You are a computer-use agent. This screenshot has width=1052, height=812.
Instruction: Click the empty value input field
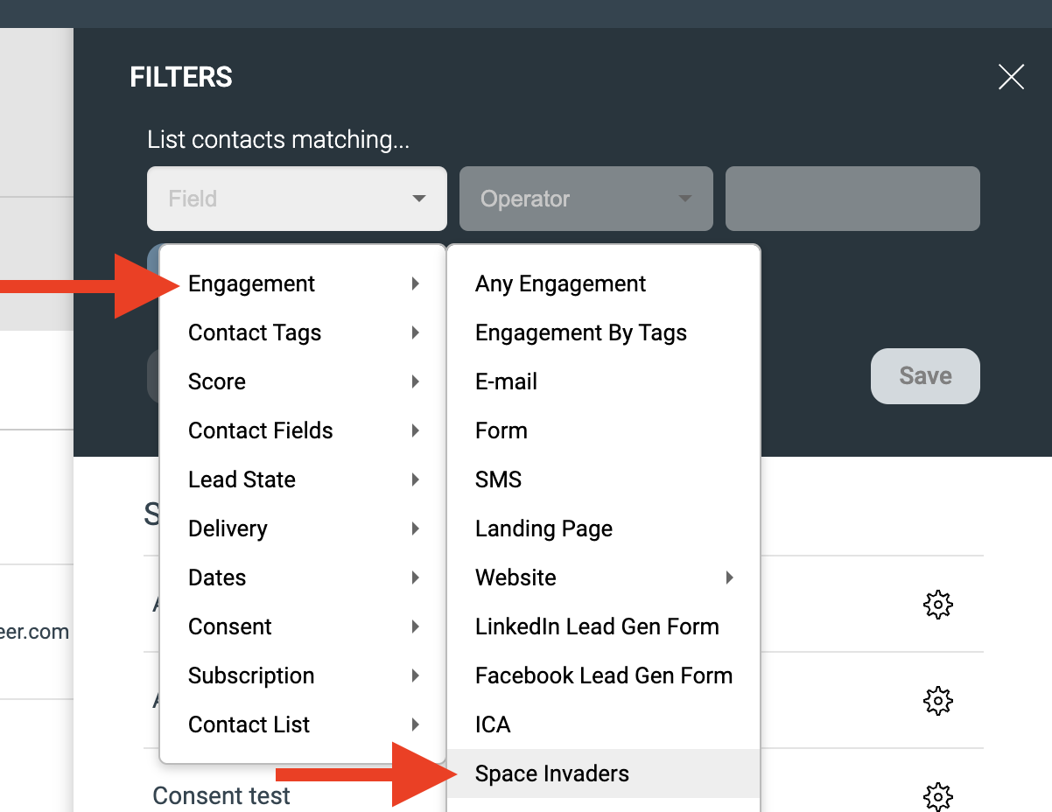point(852,199)
